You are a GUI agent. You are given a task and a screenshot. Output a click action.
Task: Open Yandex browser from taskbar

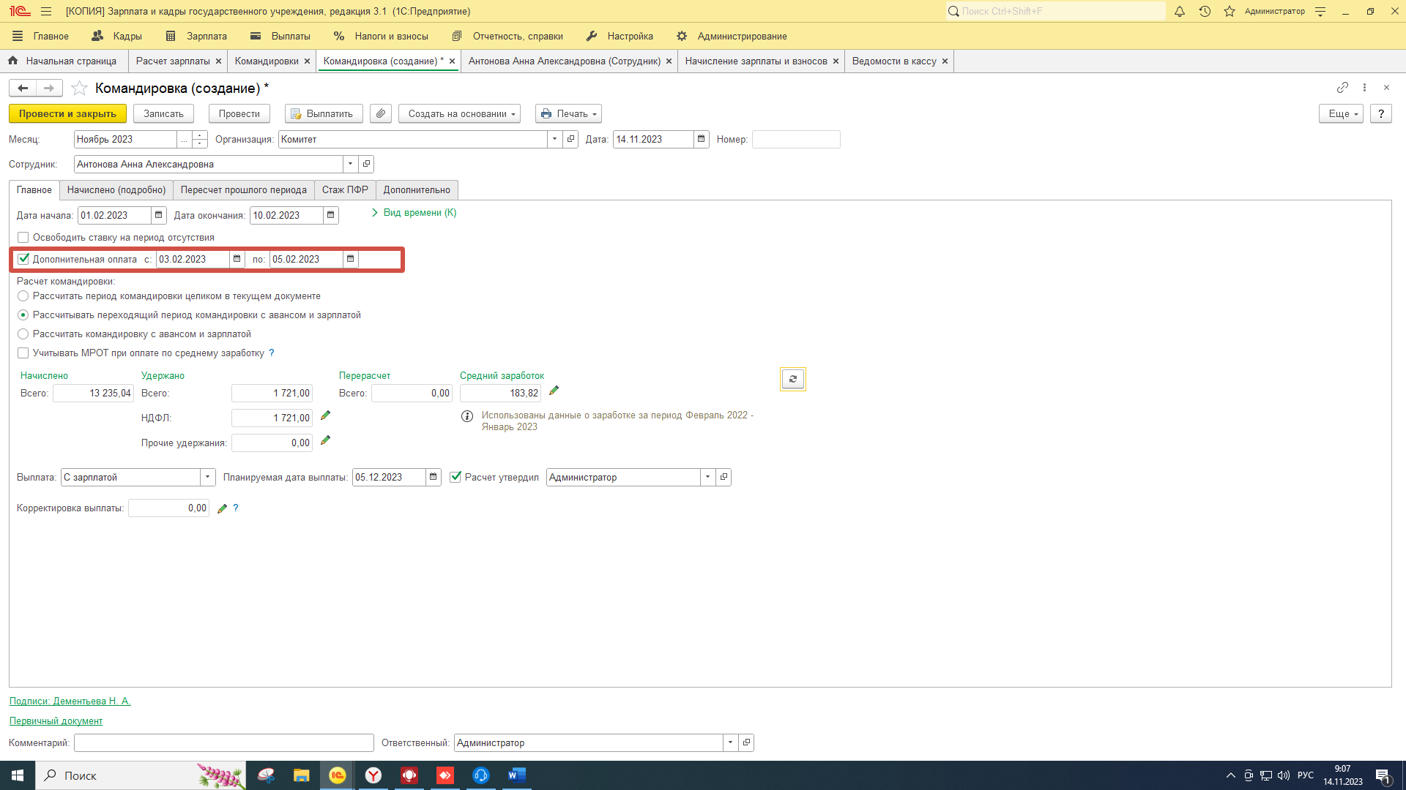tap(373, 775)
